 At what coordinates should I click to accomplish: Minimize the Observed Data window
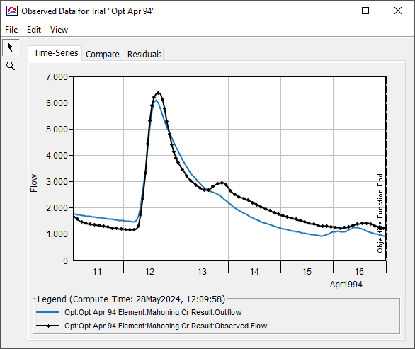[334, 11]
